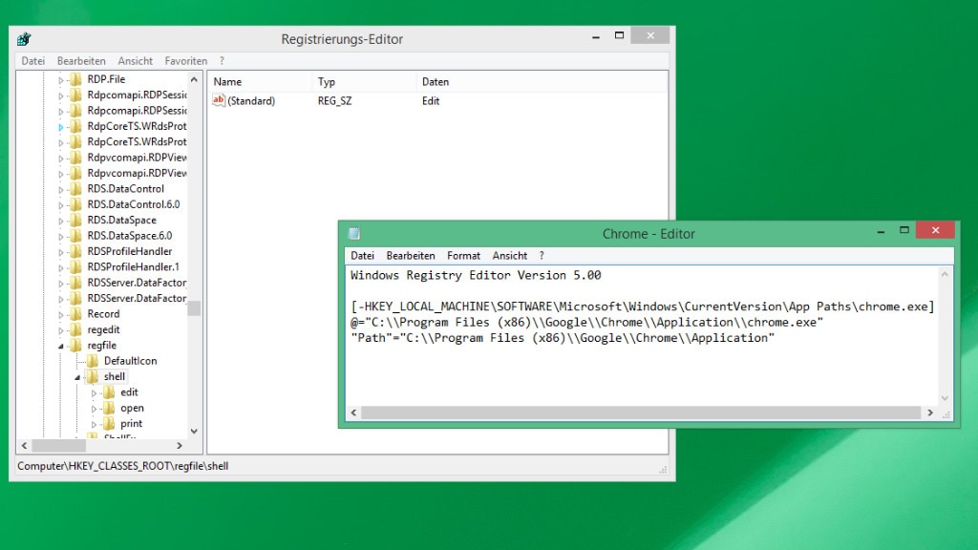This screenshot has height=550, width=978.
Task: Click the (Standard) string value icon
Action: click(x=219, y=100)
